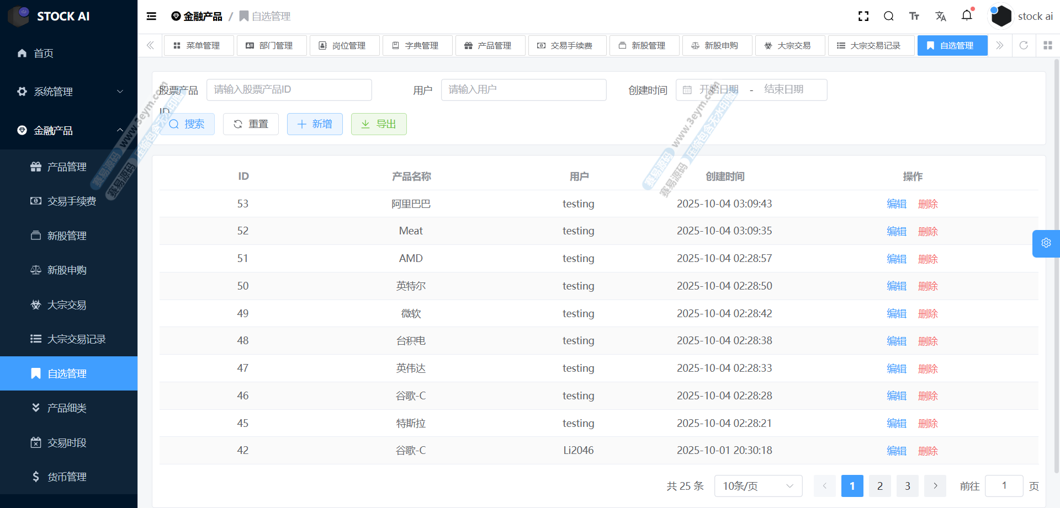Click the grid layout icon in tab bar
This screenshot has height=508, width=1060.
pos(1047,45)
